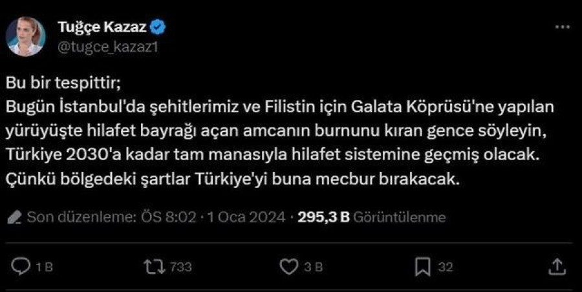The width and height of the screenshot is (582, 292).
Task: Click the 1 B reply count
Action: point(43,267)
